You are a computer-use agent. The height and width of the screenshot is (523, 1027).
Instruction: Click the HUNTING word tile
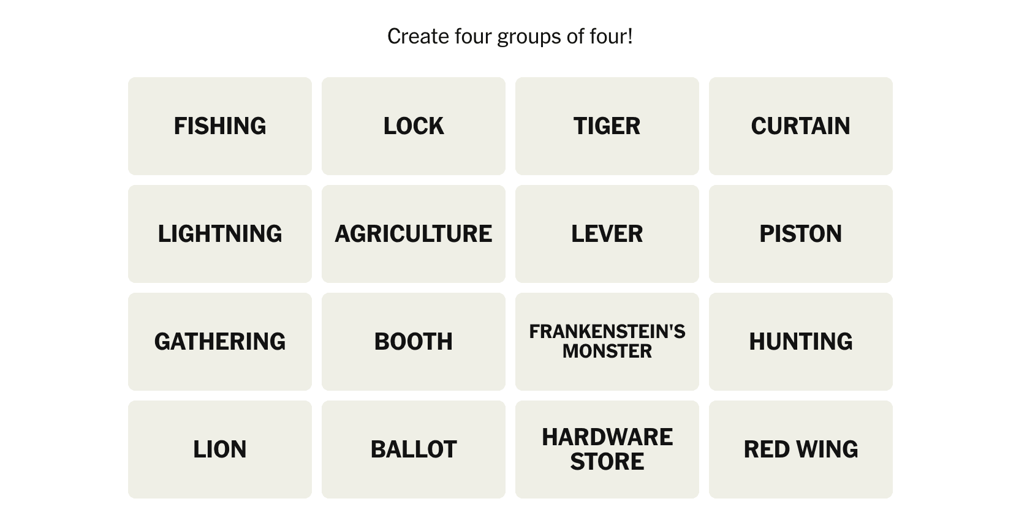pos(800,342)
